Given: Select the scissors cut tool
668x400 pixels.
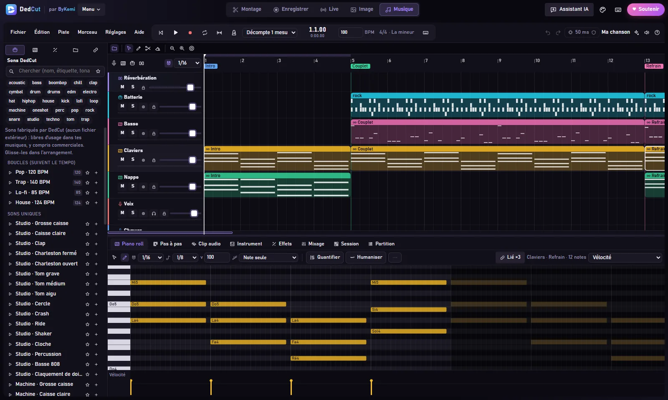Looking at the screenshot, I should 148,48.
